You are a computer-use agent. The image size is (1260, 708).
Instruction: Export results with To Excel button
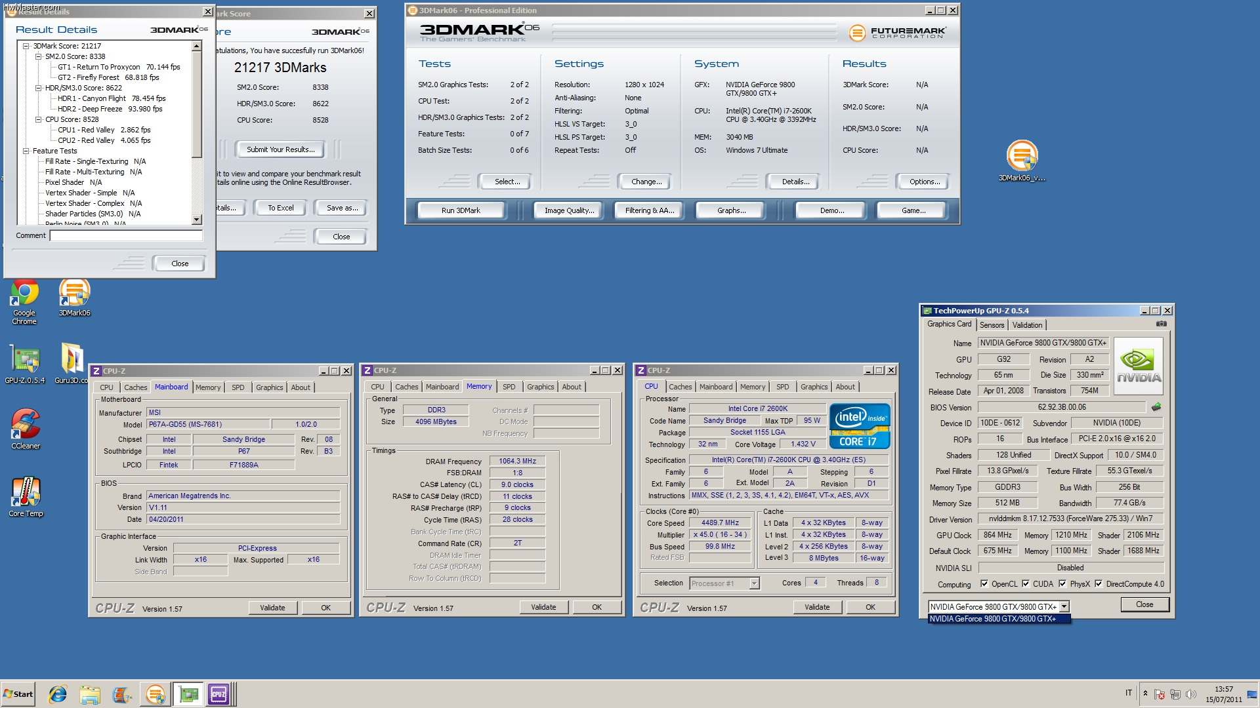[x=281, y=208]
